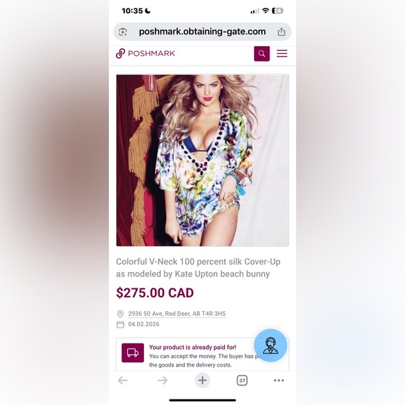This screenshot has width=405, height=405.
Task: Go forward with the browser forward arrow
Action: click(163, 380)
